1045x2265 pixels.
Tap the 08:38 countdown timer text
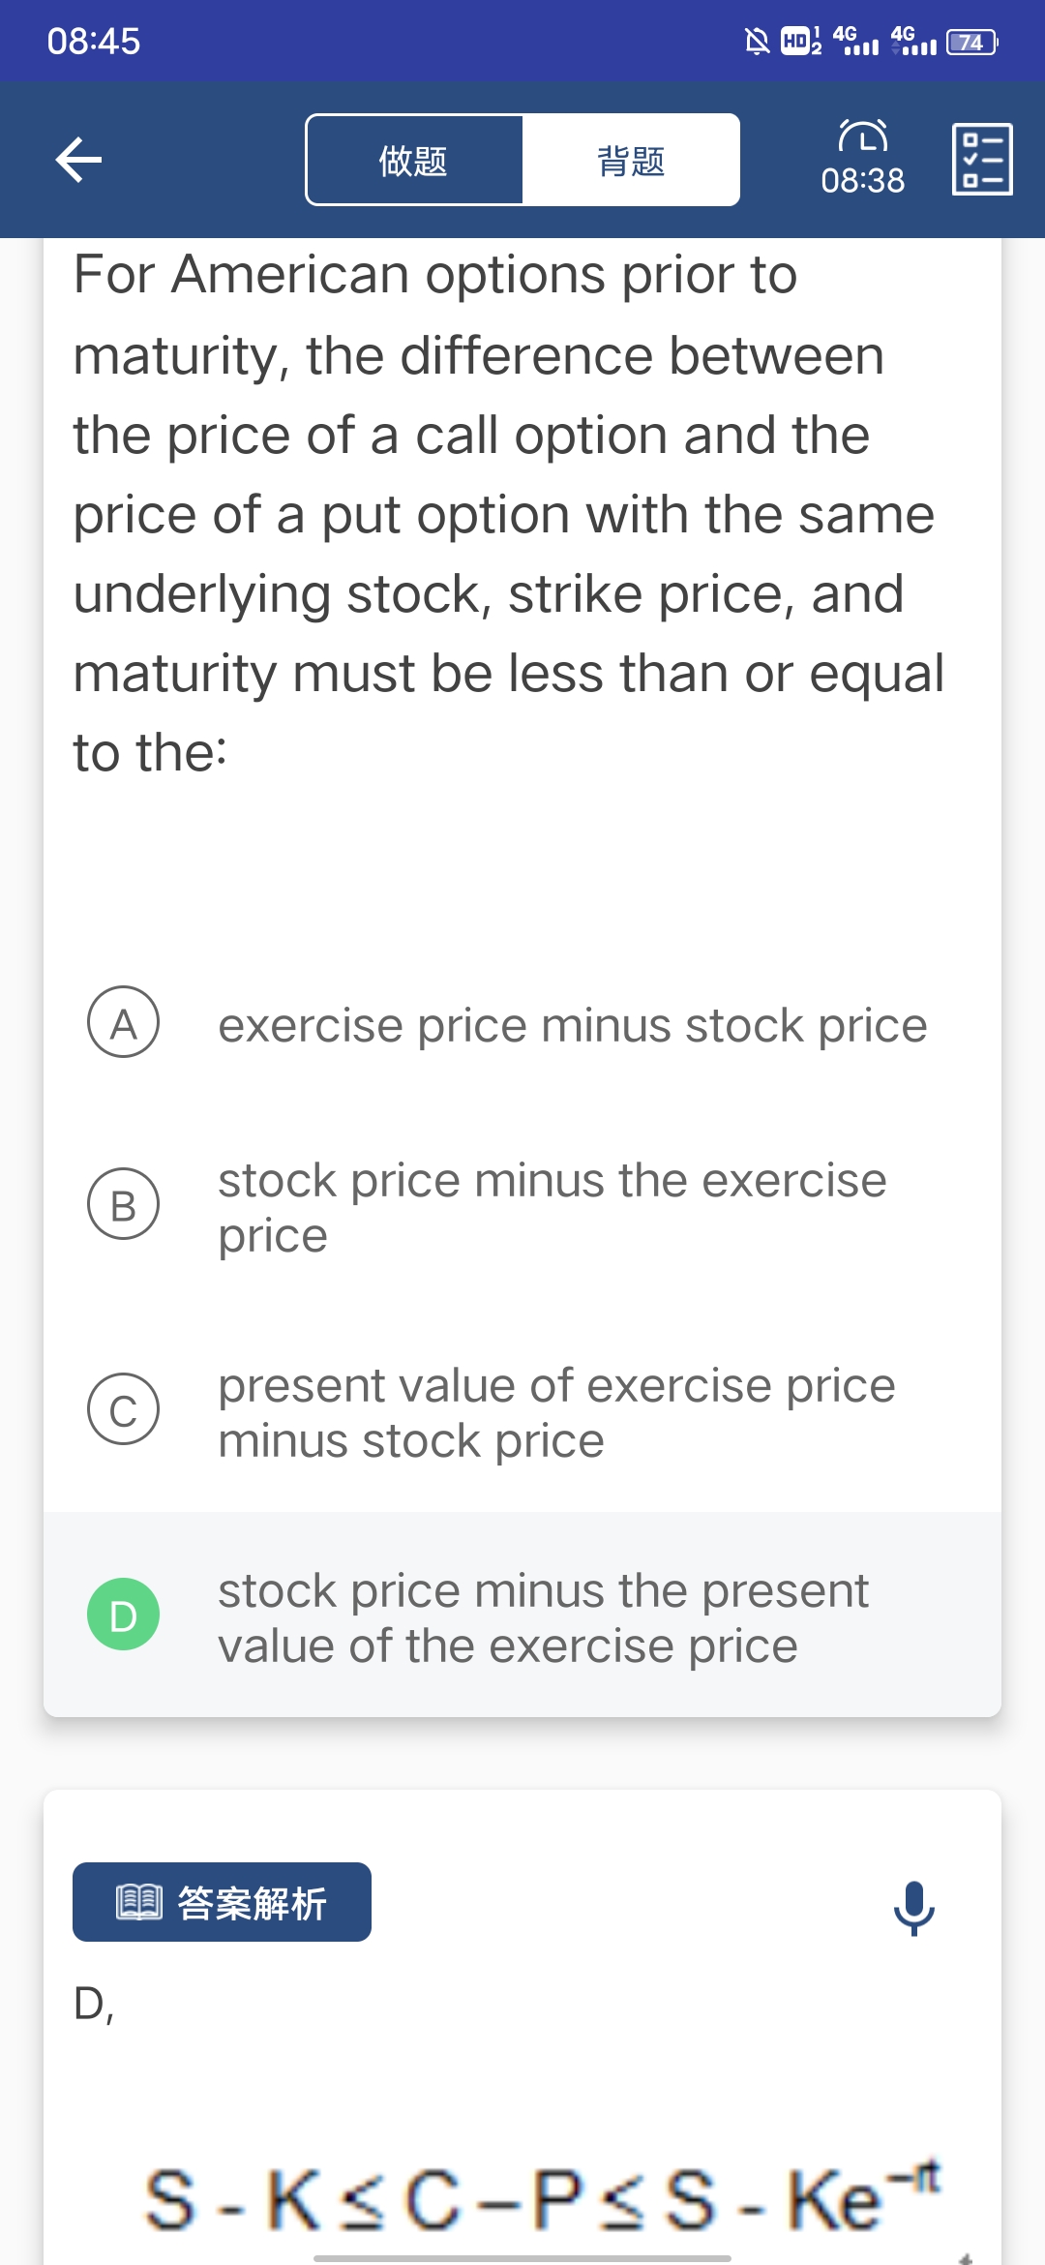click(x=862, y=181)
